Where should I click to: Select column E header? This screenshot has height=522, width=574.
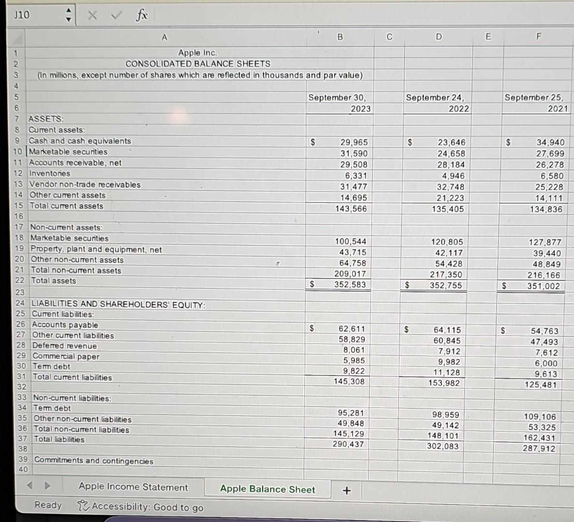[x=487, y=36]
